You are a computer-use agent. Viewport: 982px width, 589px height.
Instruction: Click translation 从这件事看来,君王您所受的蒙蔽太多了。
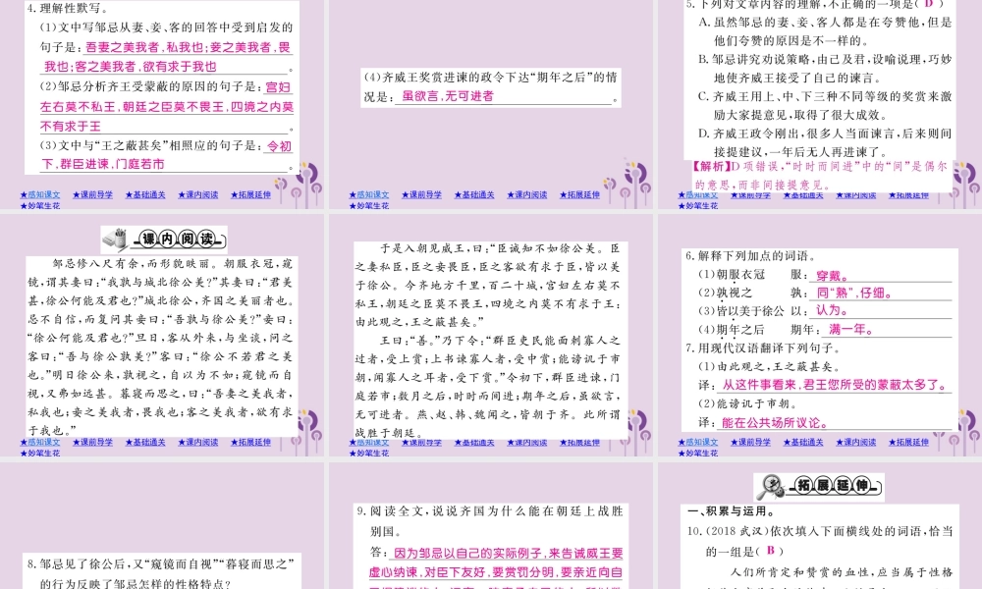click(x=836, y=385)
